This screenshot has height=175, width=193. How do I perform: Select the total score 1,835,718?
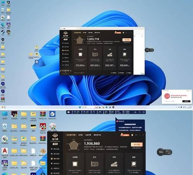coord(93,39)
